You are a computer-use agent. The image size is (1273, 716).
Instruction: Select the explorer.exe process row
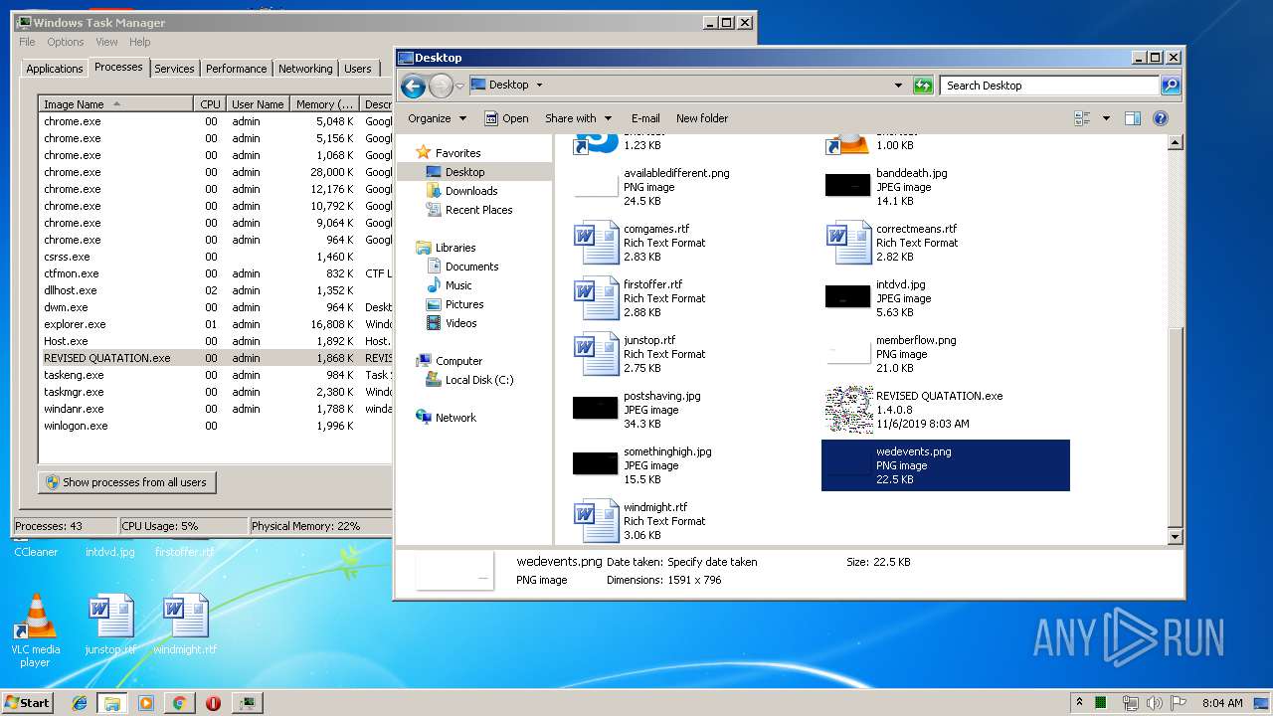[216, 324]
